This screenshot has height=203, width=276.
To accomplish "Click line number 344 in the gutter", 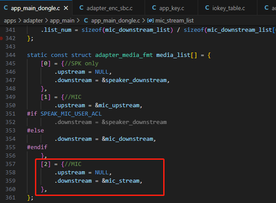I will click(10, 55).
